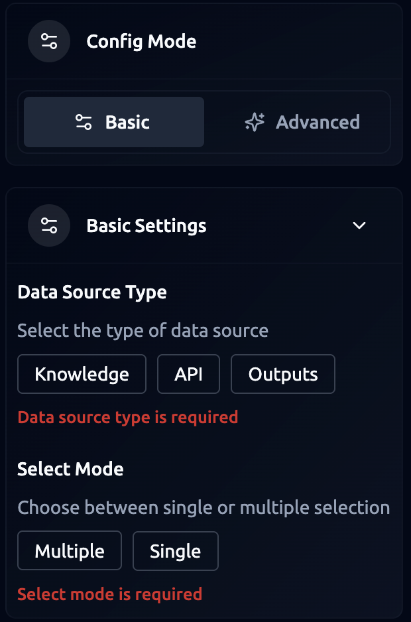Click the Config Mode sliders icon
Screen dimensions: 411x622
pyautogui.click(x=49, y=42)
